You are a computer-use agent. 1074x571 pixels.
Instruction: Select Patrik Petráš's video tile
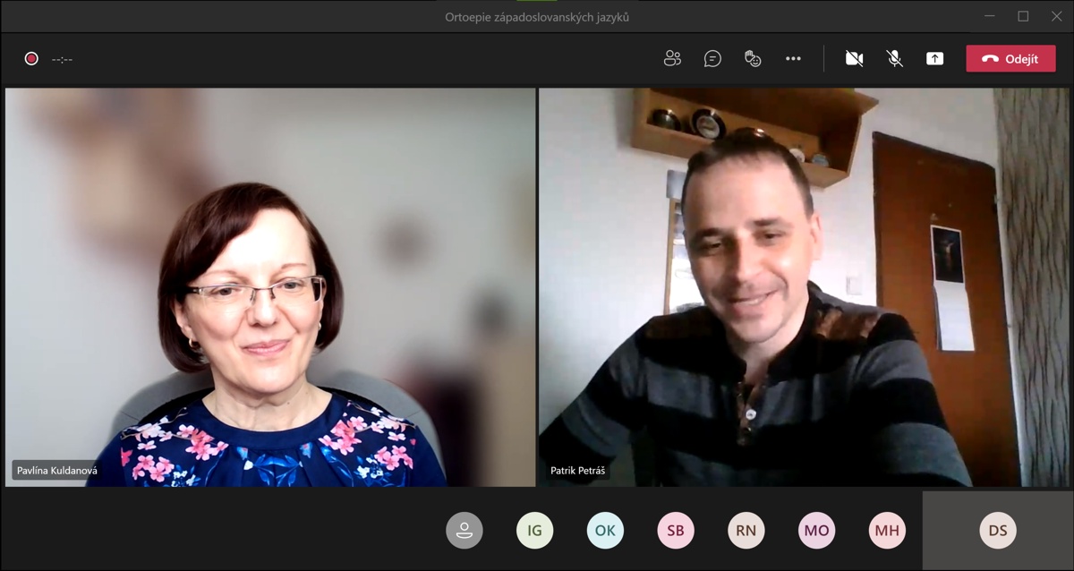pyautogui.click(x=804, y=287)
